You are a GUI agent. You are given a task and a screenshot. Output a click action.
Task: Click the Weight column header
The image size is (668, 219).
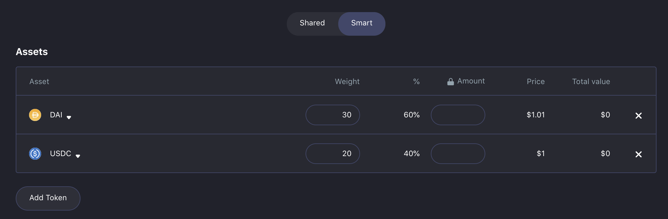347,82
